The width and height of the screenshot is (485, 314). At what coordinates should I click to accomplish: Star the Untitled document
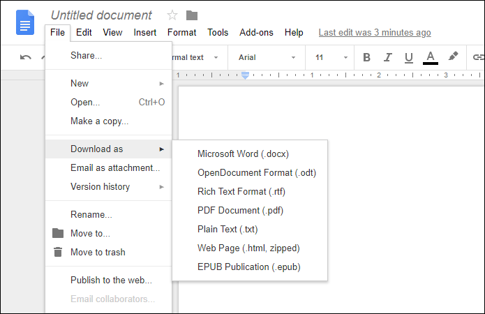(x=172, y=15)
